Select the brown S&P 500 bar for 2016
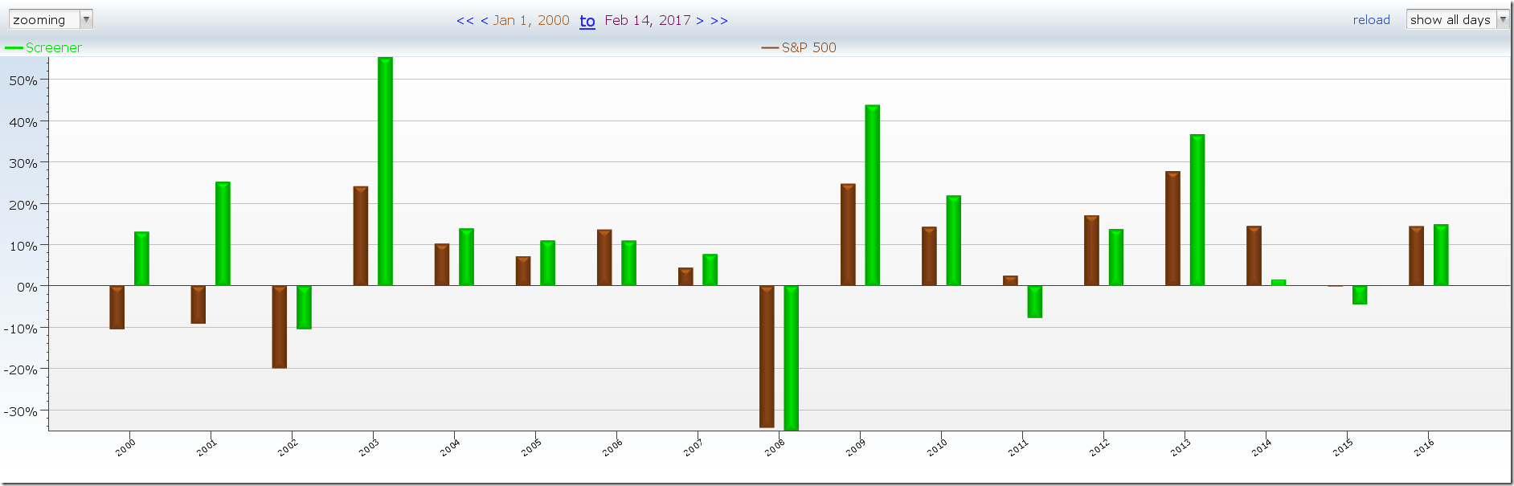The width and height of the screenshot is (1514, 486). pyautogui.click(x=1416, y=255)
